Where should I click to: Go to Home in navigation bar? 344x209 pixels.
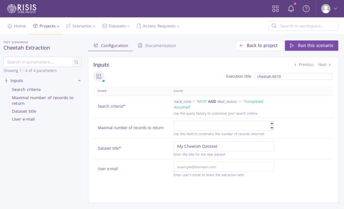(17, 26)
